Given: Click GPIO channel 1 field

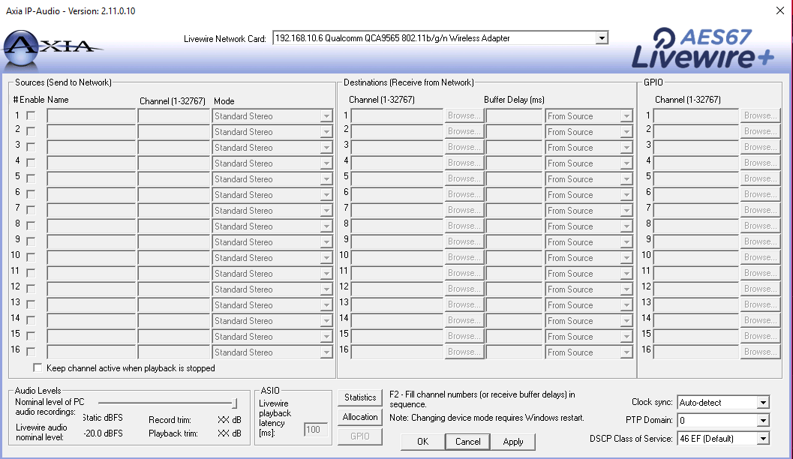Looking at the screenshot, I should click(696, 116).
